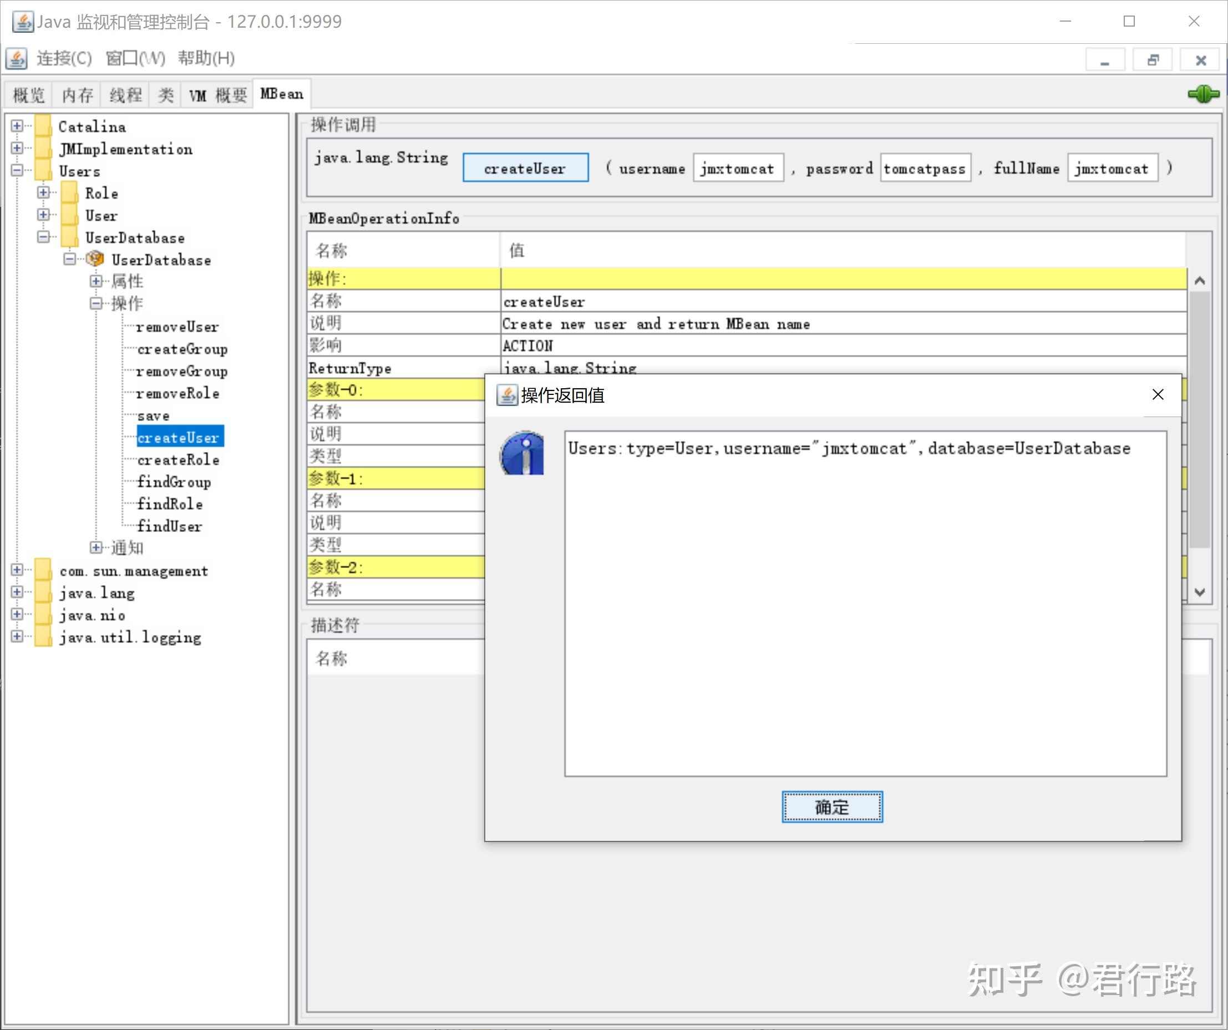Click the JMImplementation folder icon
This screenshot has height=1030, width=1228.
(43, 148)
